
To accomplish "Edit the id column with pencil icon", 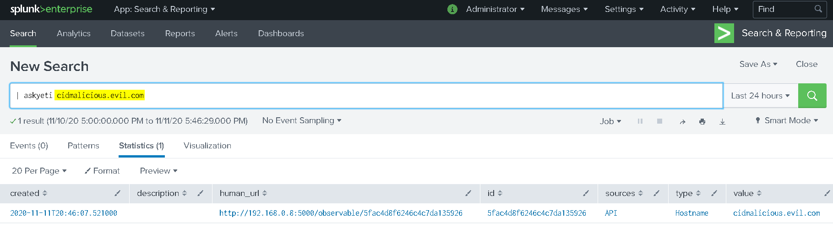I will point(586,193).
